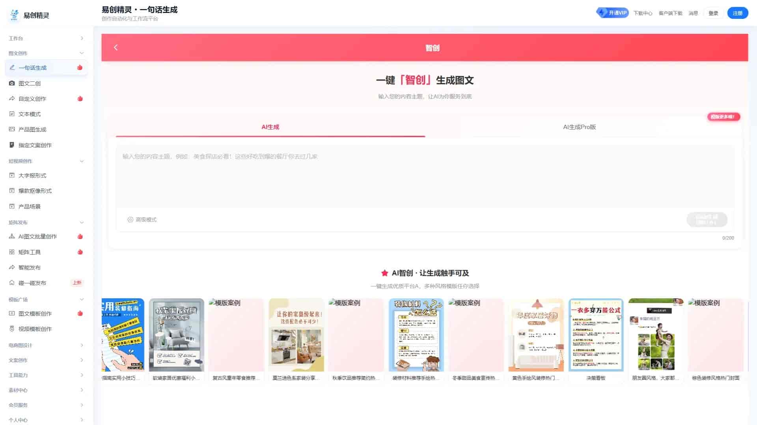Viewport: 757px width, 425px height.
Task: Click the gear icon next to 高级模式
Action: (130, 220)
